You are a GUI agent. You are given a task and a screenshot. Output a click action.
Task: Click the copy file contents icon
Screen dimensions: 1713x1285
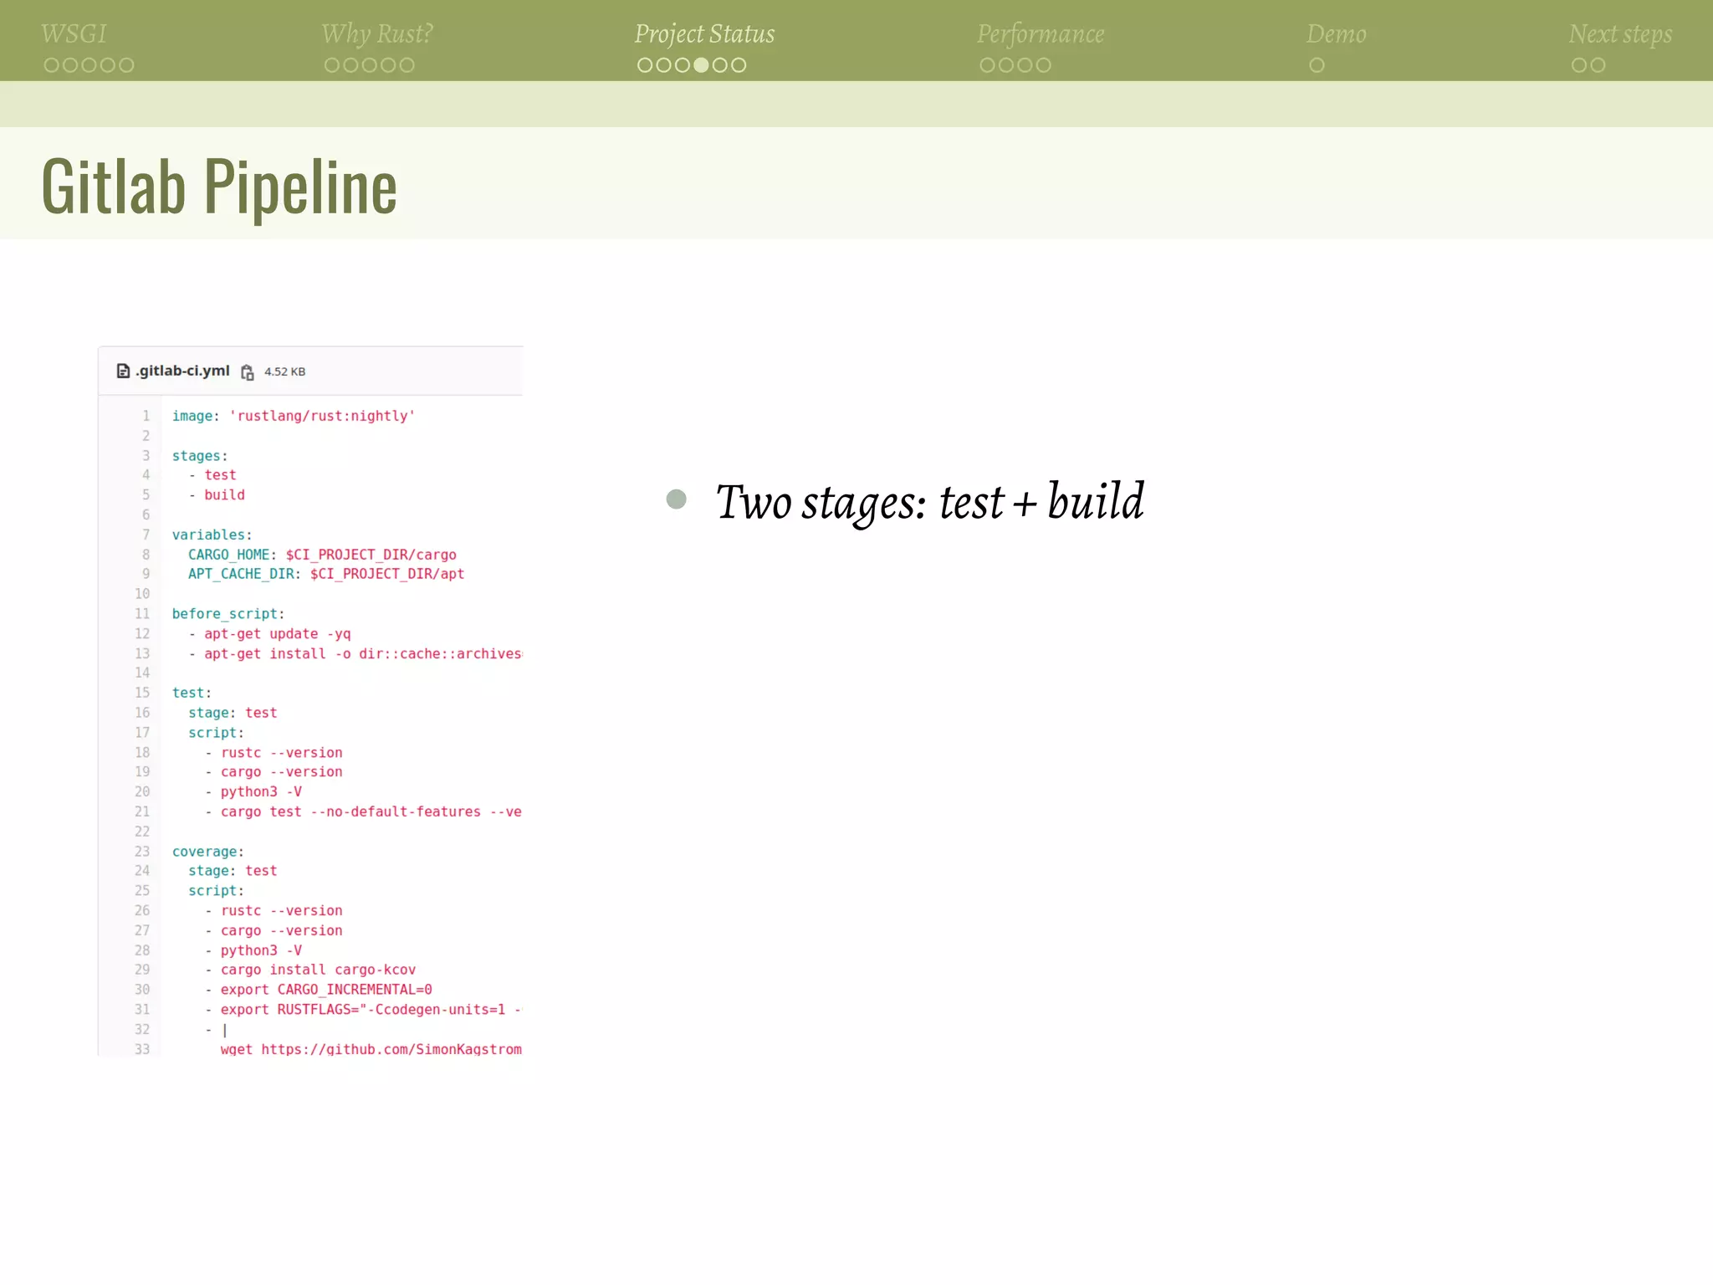pyautogui.click(x=248, y=372)
